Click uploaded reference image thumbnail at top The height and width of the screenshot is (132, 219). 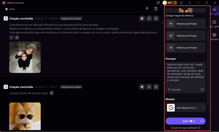coord(186,10)
